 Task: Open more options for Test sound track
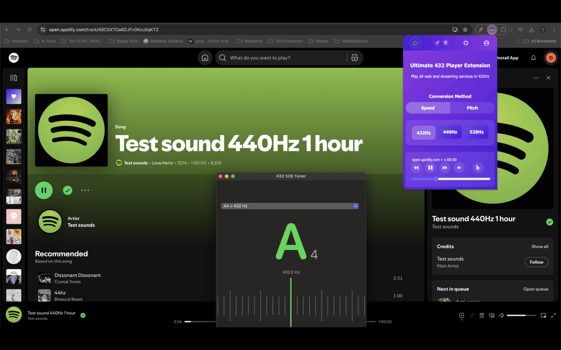pyautogui.click(x=85, y=190)
